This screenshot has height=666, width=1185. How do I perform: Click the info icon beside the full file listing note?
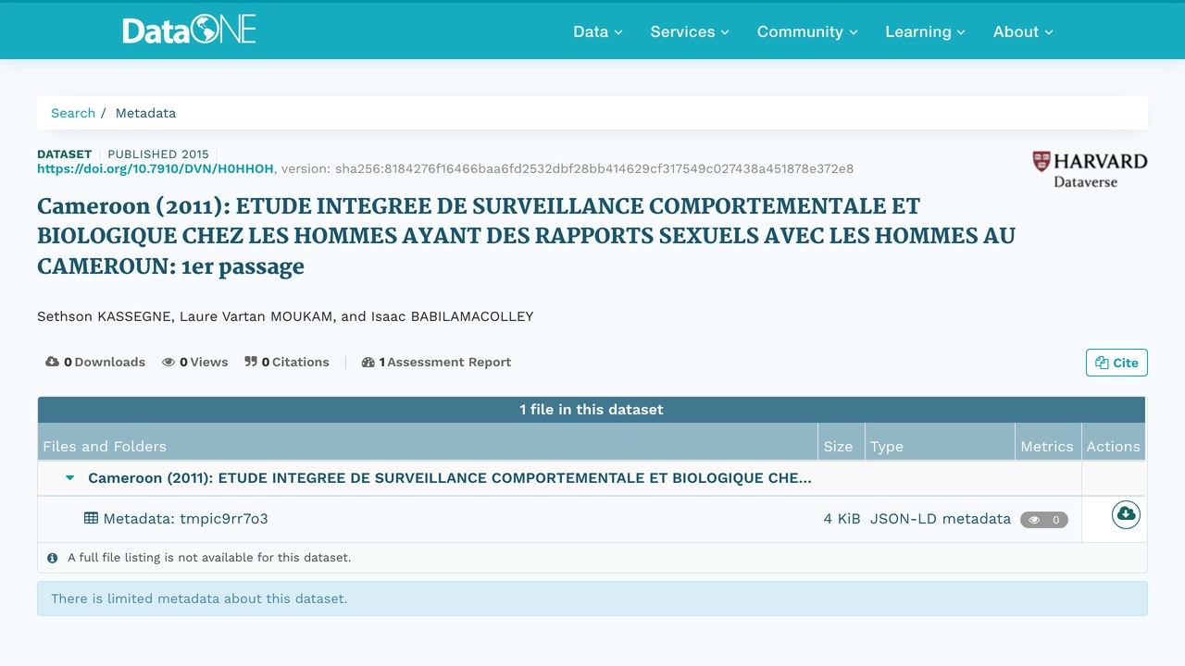tap(53, 558)
